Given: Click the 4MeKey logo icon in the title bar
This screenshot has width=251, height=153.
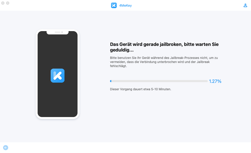Looking at the screenshot, I should click(x=114, y=5).
